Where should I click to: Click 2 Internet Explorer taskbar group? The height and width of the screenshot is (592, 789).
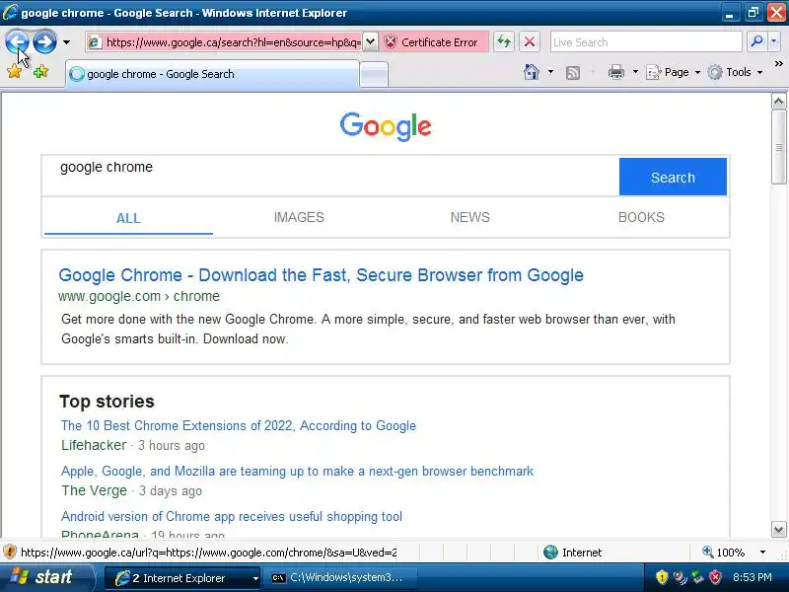tap(184, 578)
